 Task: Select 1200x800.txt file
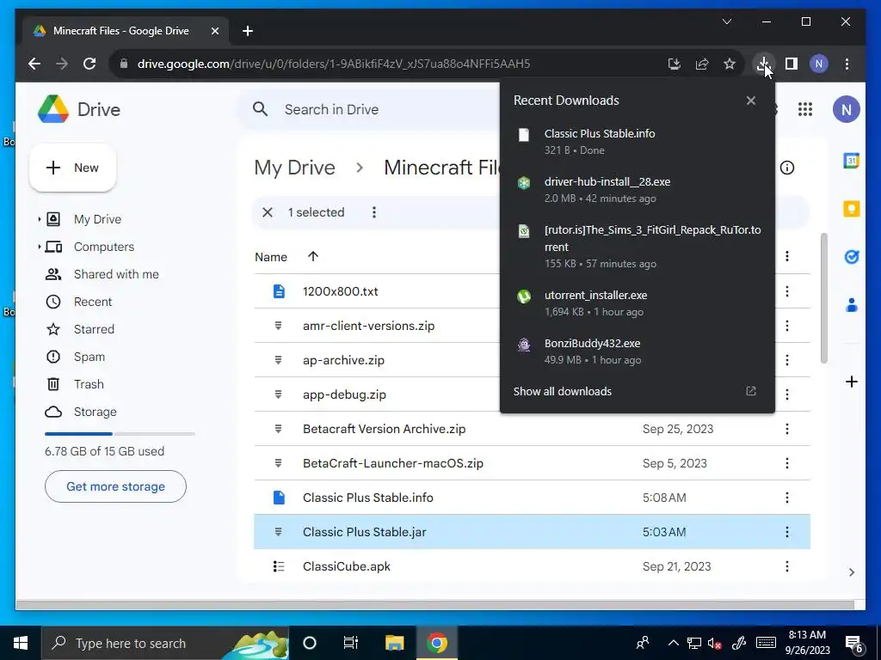(377, 291)
